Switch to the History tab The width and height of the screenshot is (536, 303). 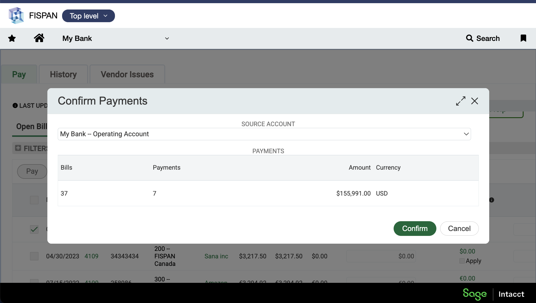click(x=63, y=74)
